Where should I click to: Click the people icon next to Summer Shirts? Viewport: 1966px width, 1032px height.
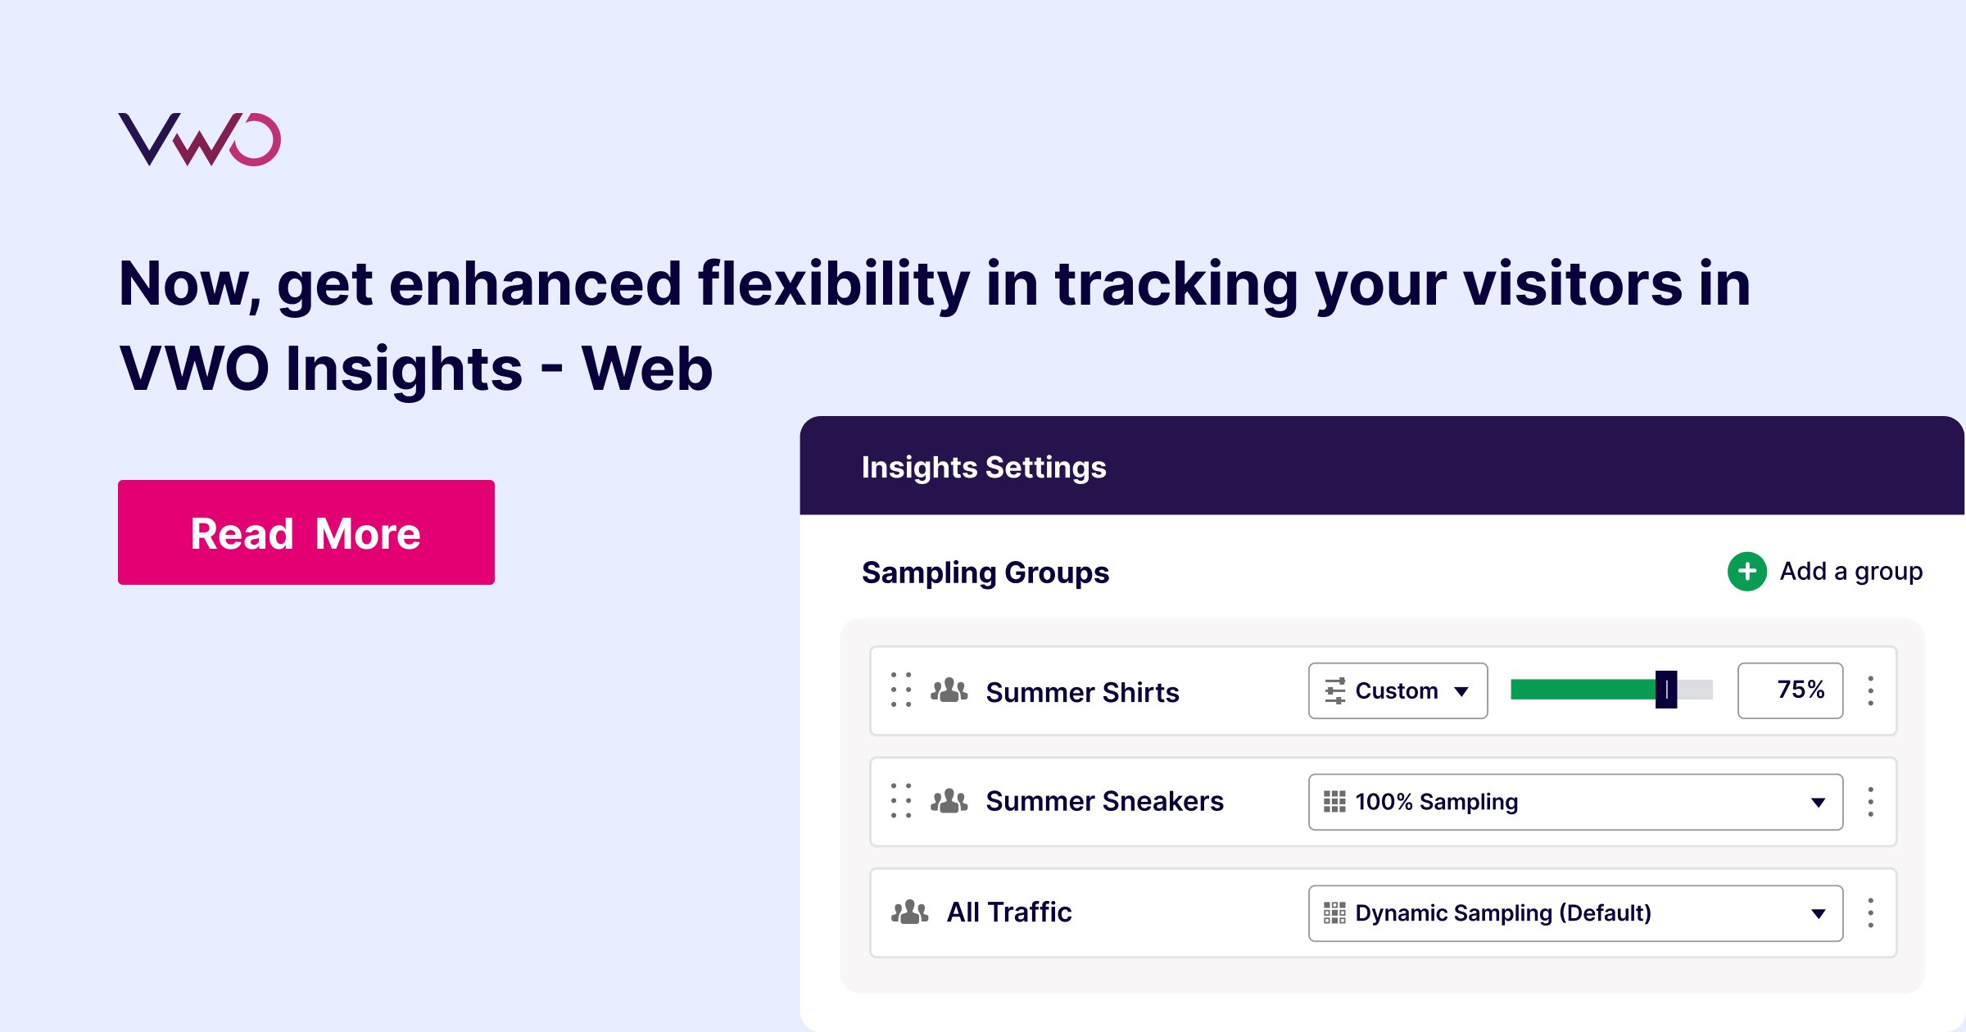pyautogui.click(x=949, y=690)
